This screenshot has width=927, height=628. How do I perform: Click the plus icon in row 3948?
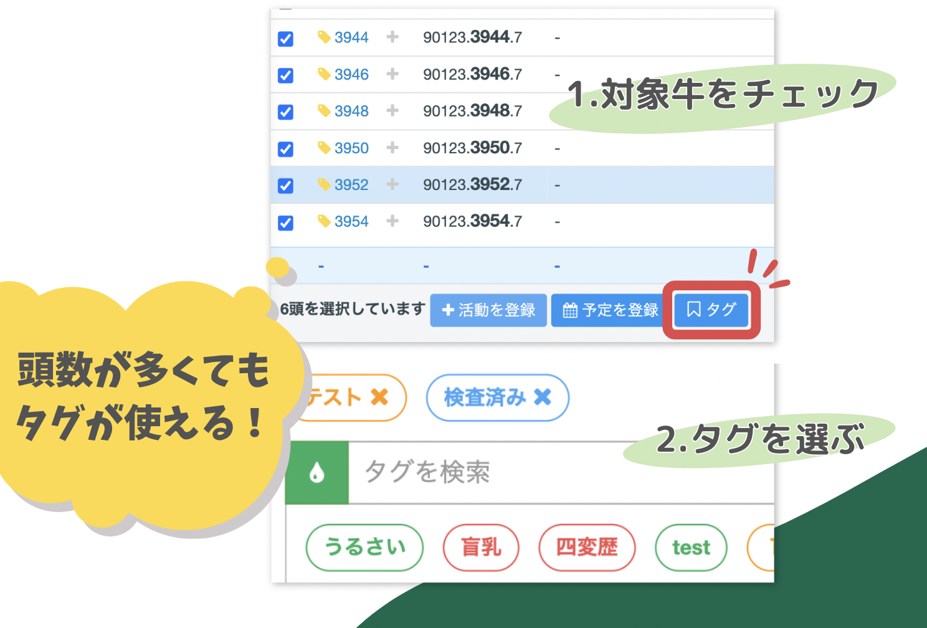pyautogui.click(x=392, y=110)
